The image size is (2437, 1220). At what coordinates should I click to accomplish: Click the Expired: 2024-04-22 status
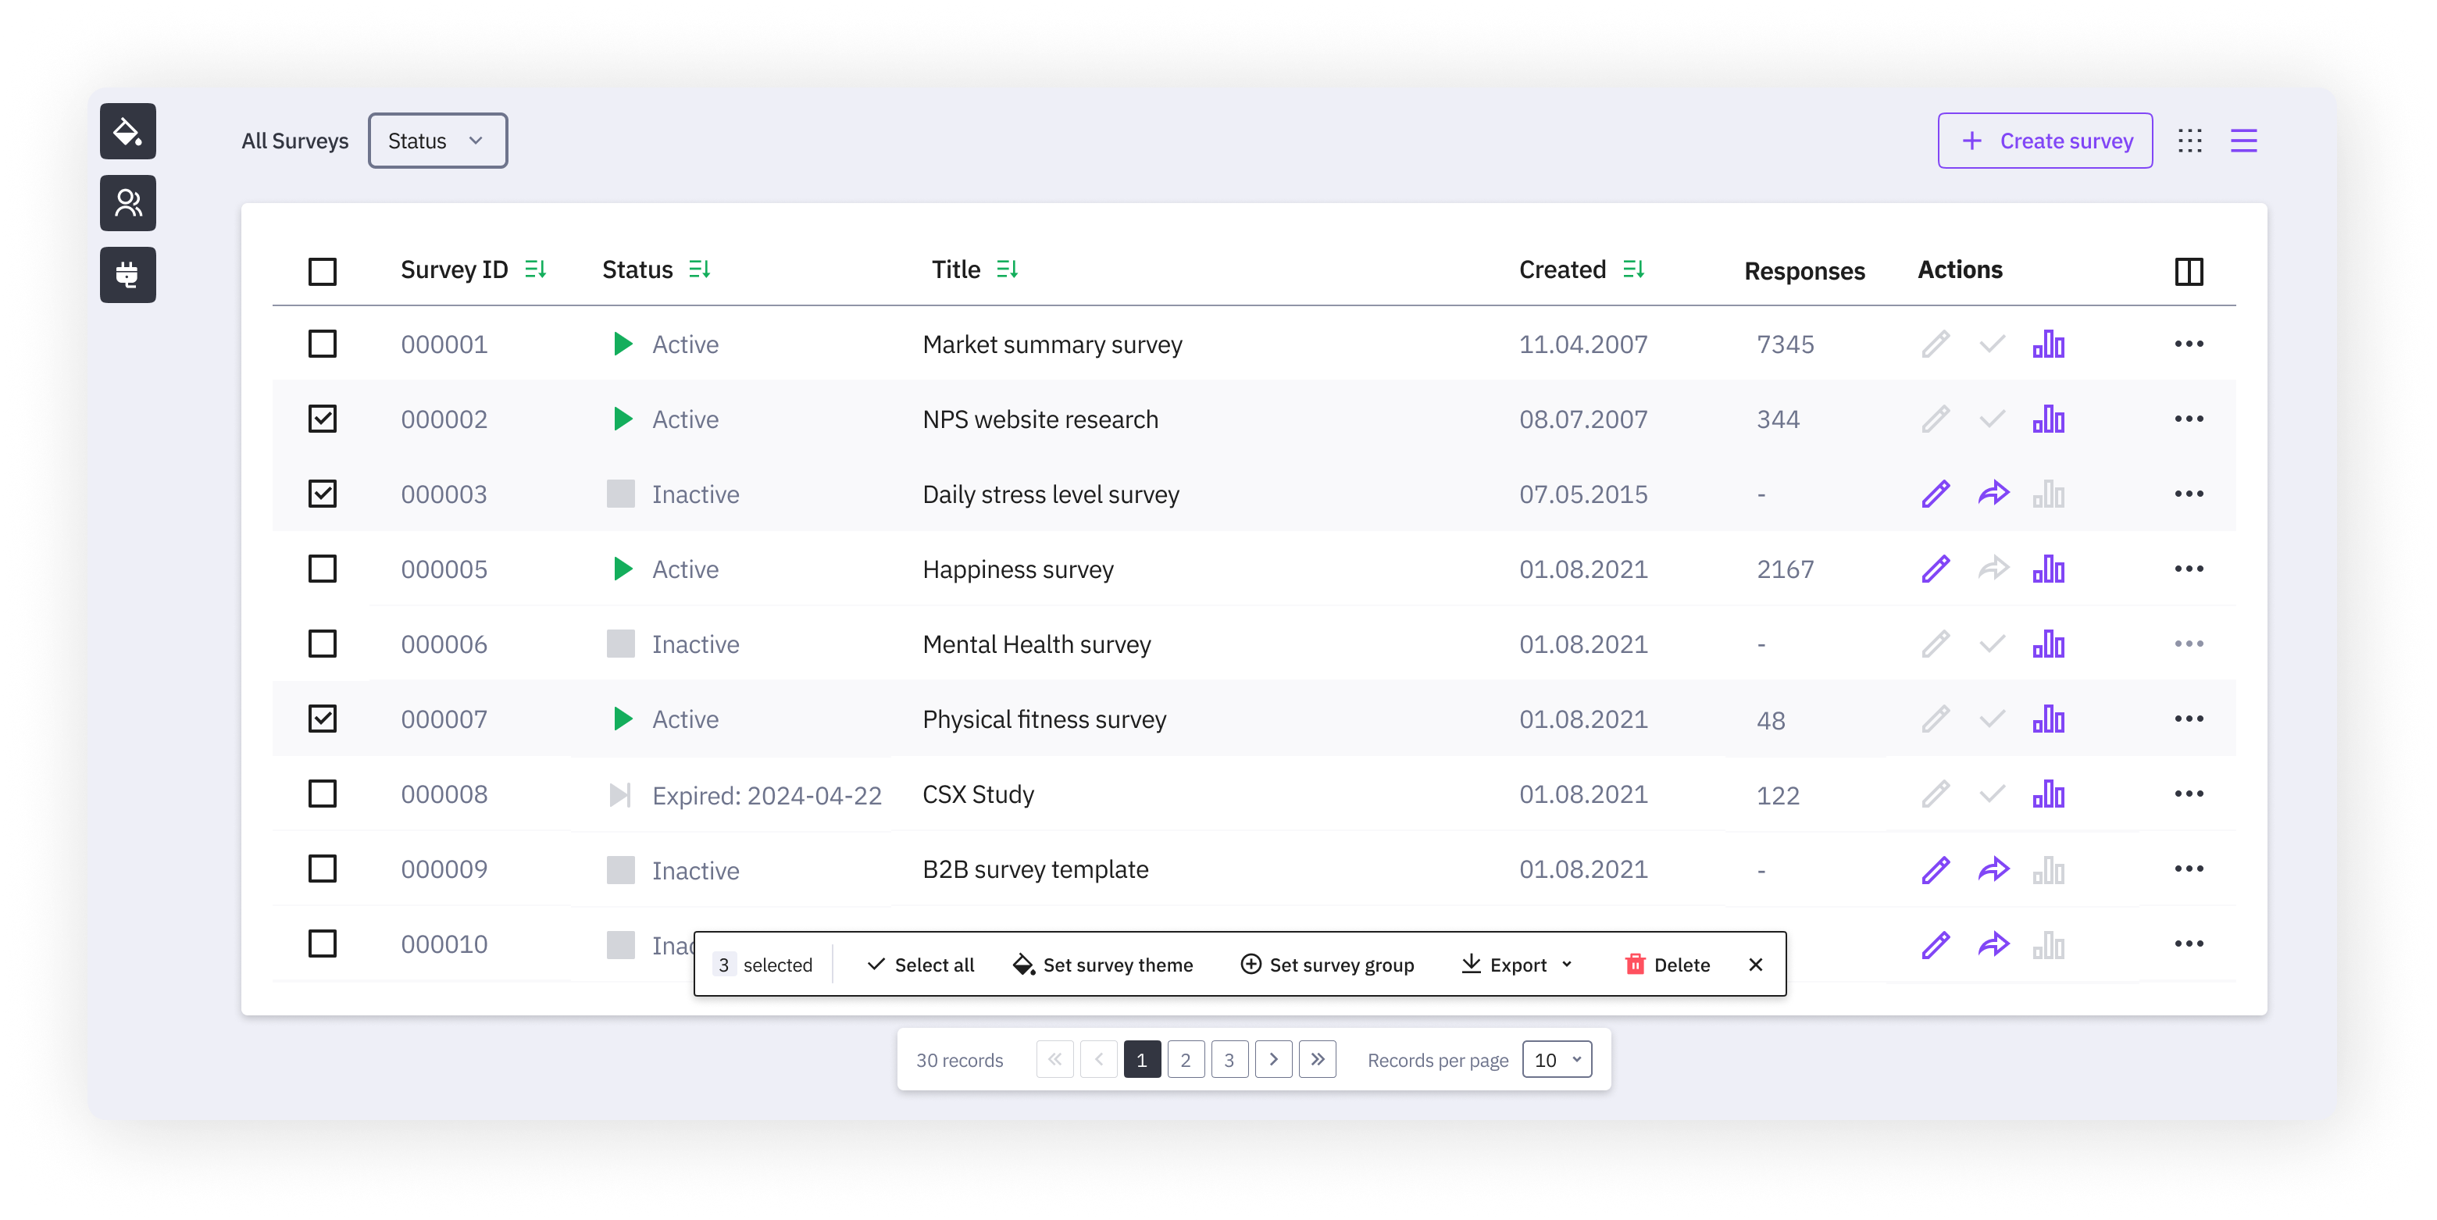766,795
